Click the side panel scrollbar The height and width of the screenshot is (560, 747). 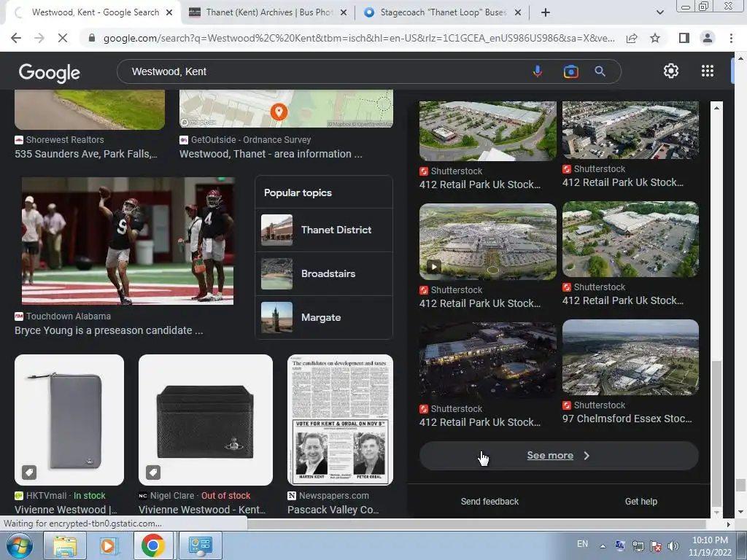[x=716, y=433]
